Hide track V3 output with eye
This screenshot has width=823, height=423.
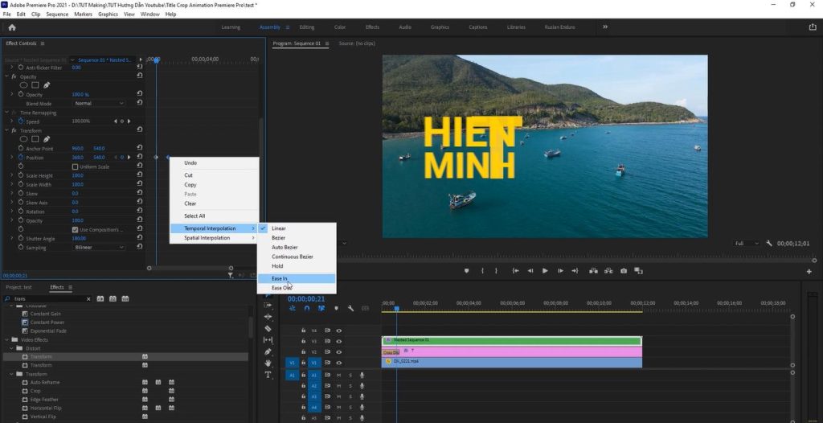point(339,341)
